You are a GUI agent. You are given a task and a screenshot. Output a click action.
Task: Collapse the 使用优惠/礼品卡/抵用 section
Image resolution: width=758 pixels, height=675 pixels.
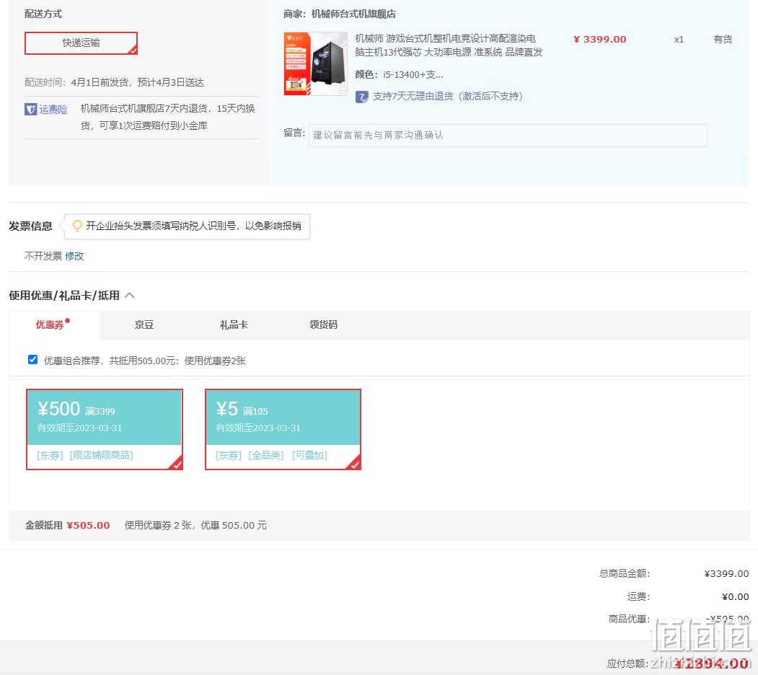[130, 296]
